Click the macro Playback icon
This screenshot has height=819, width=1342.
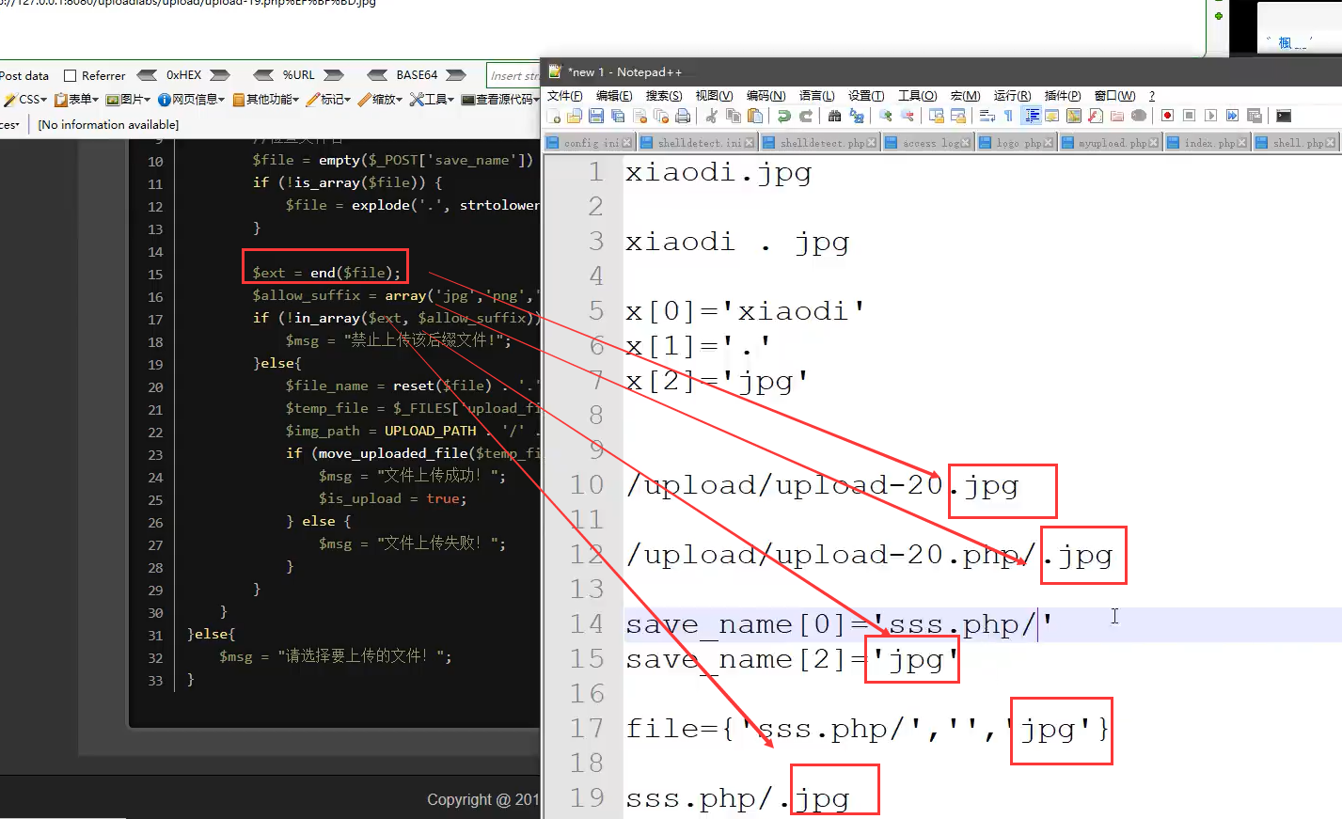pyautogui.click(x=1210, y=116)
